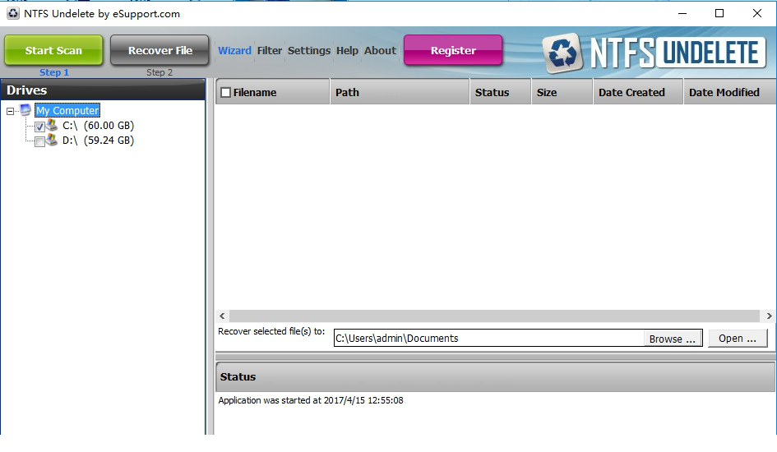This screenshot has width=777, height=452.
Task: Click the horizontal scrollbar left arrow
Action: pyautogui.click(x=222, y=316)
